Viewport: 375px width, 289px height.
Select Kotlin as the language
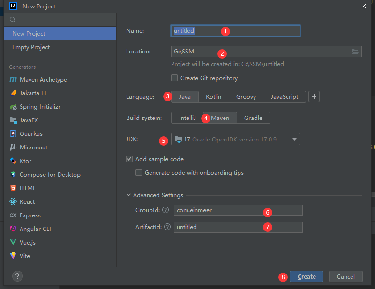214,97
